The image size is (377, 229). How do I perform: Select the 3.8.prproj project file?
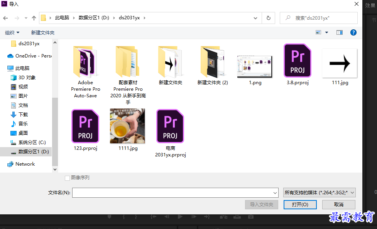point(298,64)
